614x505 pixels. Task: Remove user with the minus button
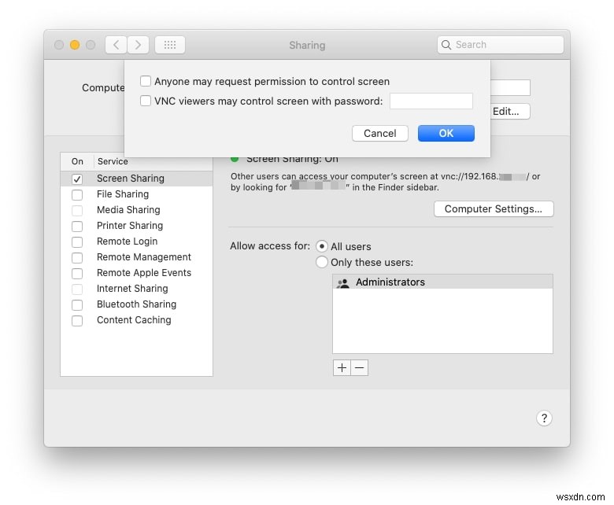pos(360,367)
